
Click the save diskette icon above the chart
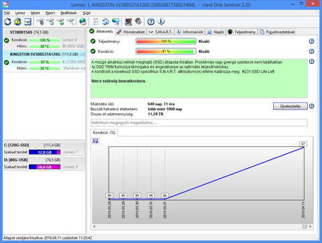coord(95,141)
